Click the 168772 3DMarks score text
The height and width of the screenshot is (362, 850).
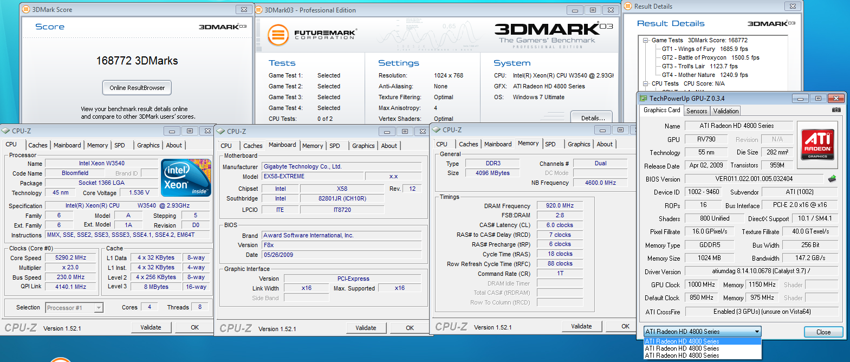pos(137,61)
